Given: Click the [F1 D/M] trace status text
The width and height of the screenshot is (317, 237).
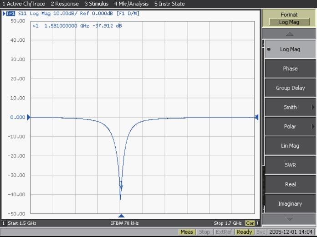Looking at the screenshot, I should point(128,14).
